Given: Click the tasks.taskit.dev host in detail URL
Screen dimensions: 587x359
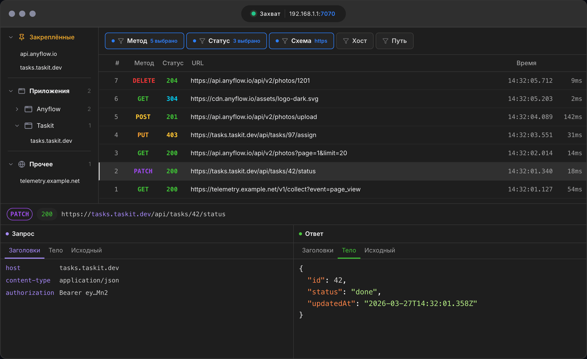Looking at the screenshot, I should tap(121, 214).
